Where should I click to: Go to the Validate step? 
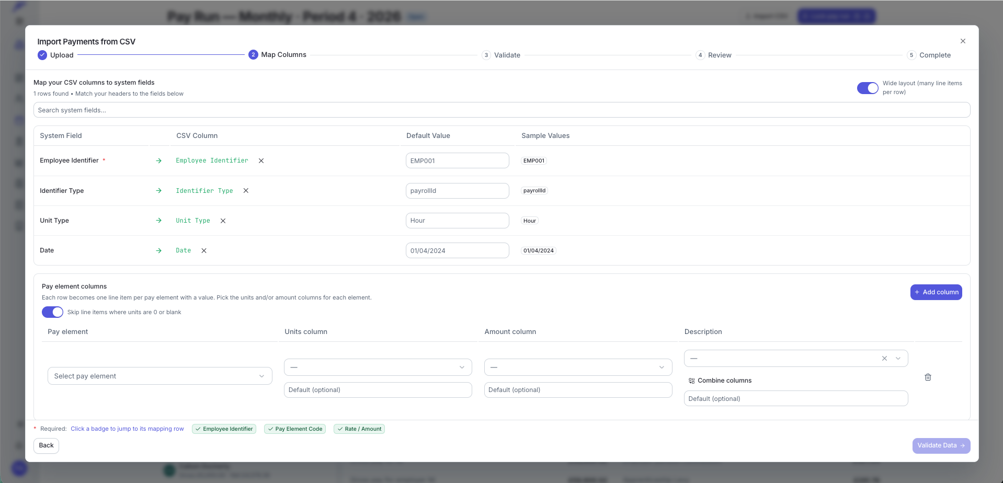coord(501,55)
